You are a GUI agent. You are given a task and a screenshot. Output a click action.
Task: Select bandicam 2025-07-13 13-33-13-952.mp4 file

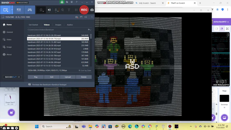58,66
